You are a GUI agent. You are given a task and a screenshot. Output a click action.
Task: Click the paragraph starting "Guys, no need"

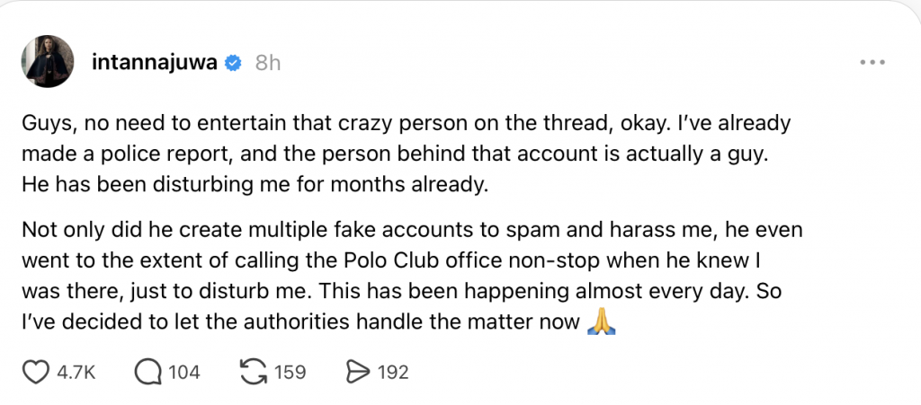[x=405, y=154]
